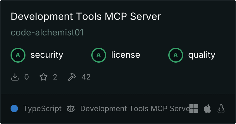Click the Apple platform icon
This screenshot has height=124, width=236.
tap(207, 108)
